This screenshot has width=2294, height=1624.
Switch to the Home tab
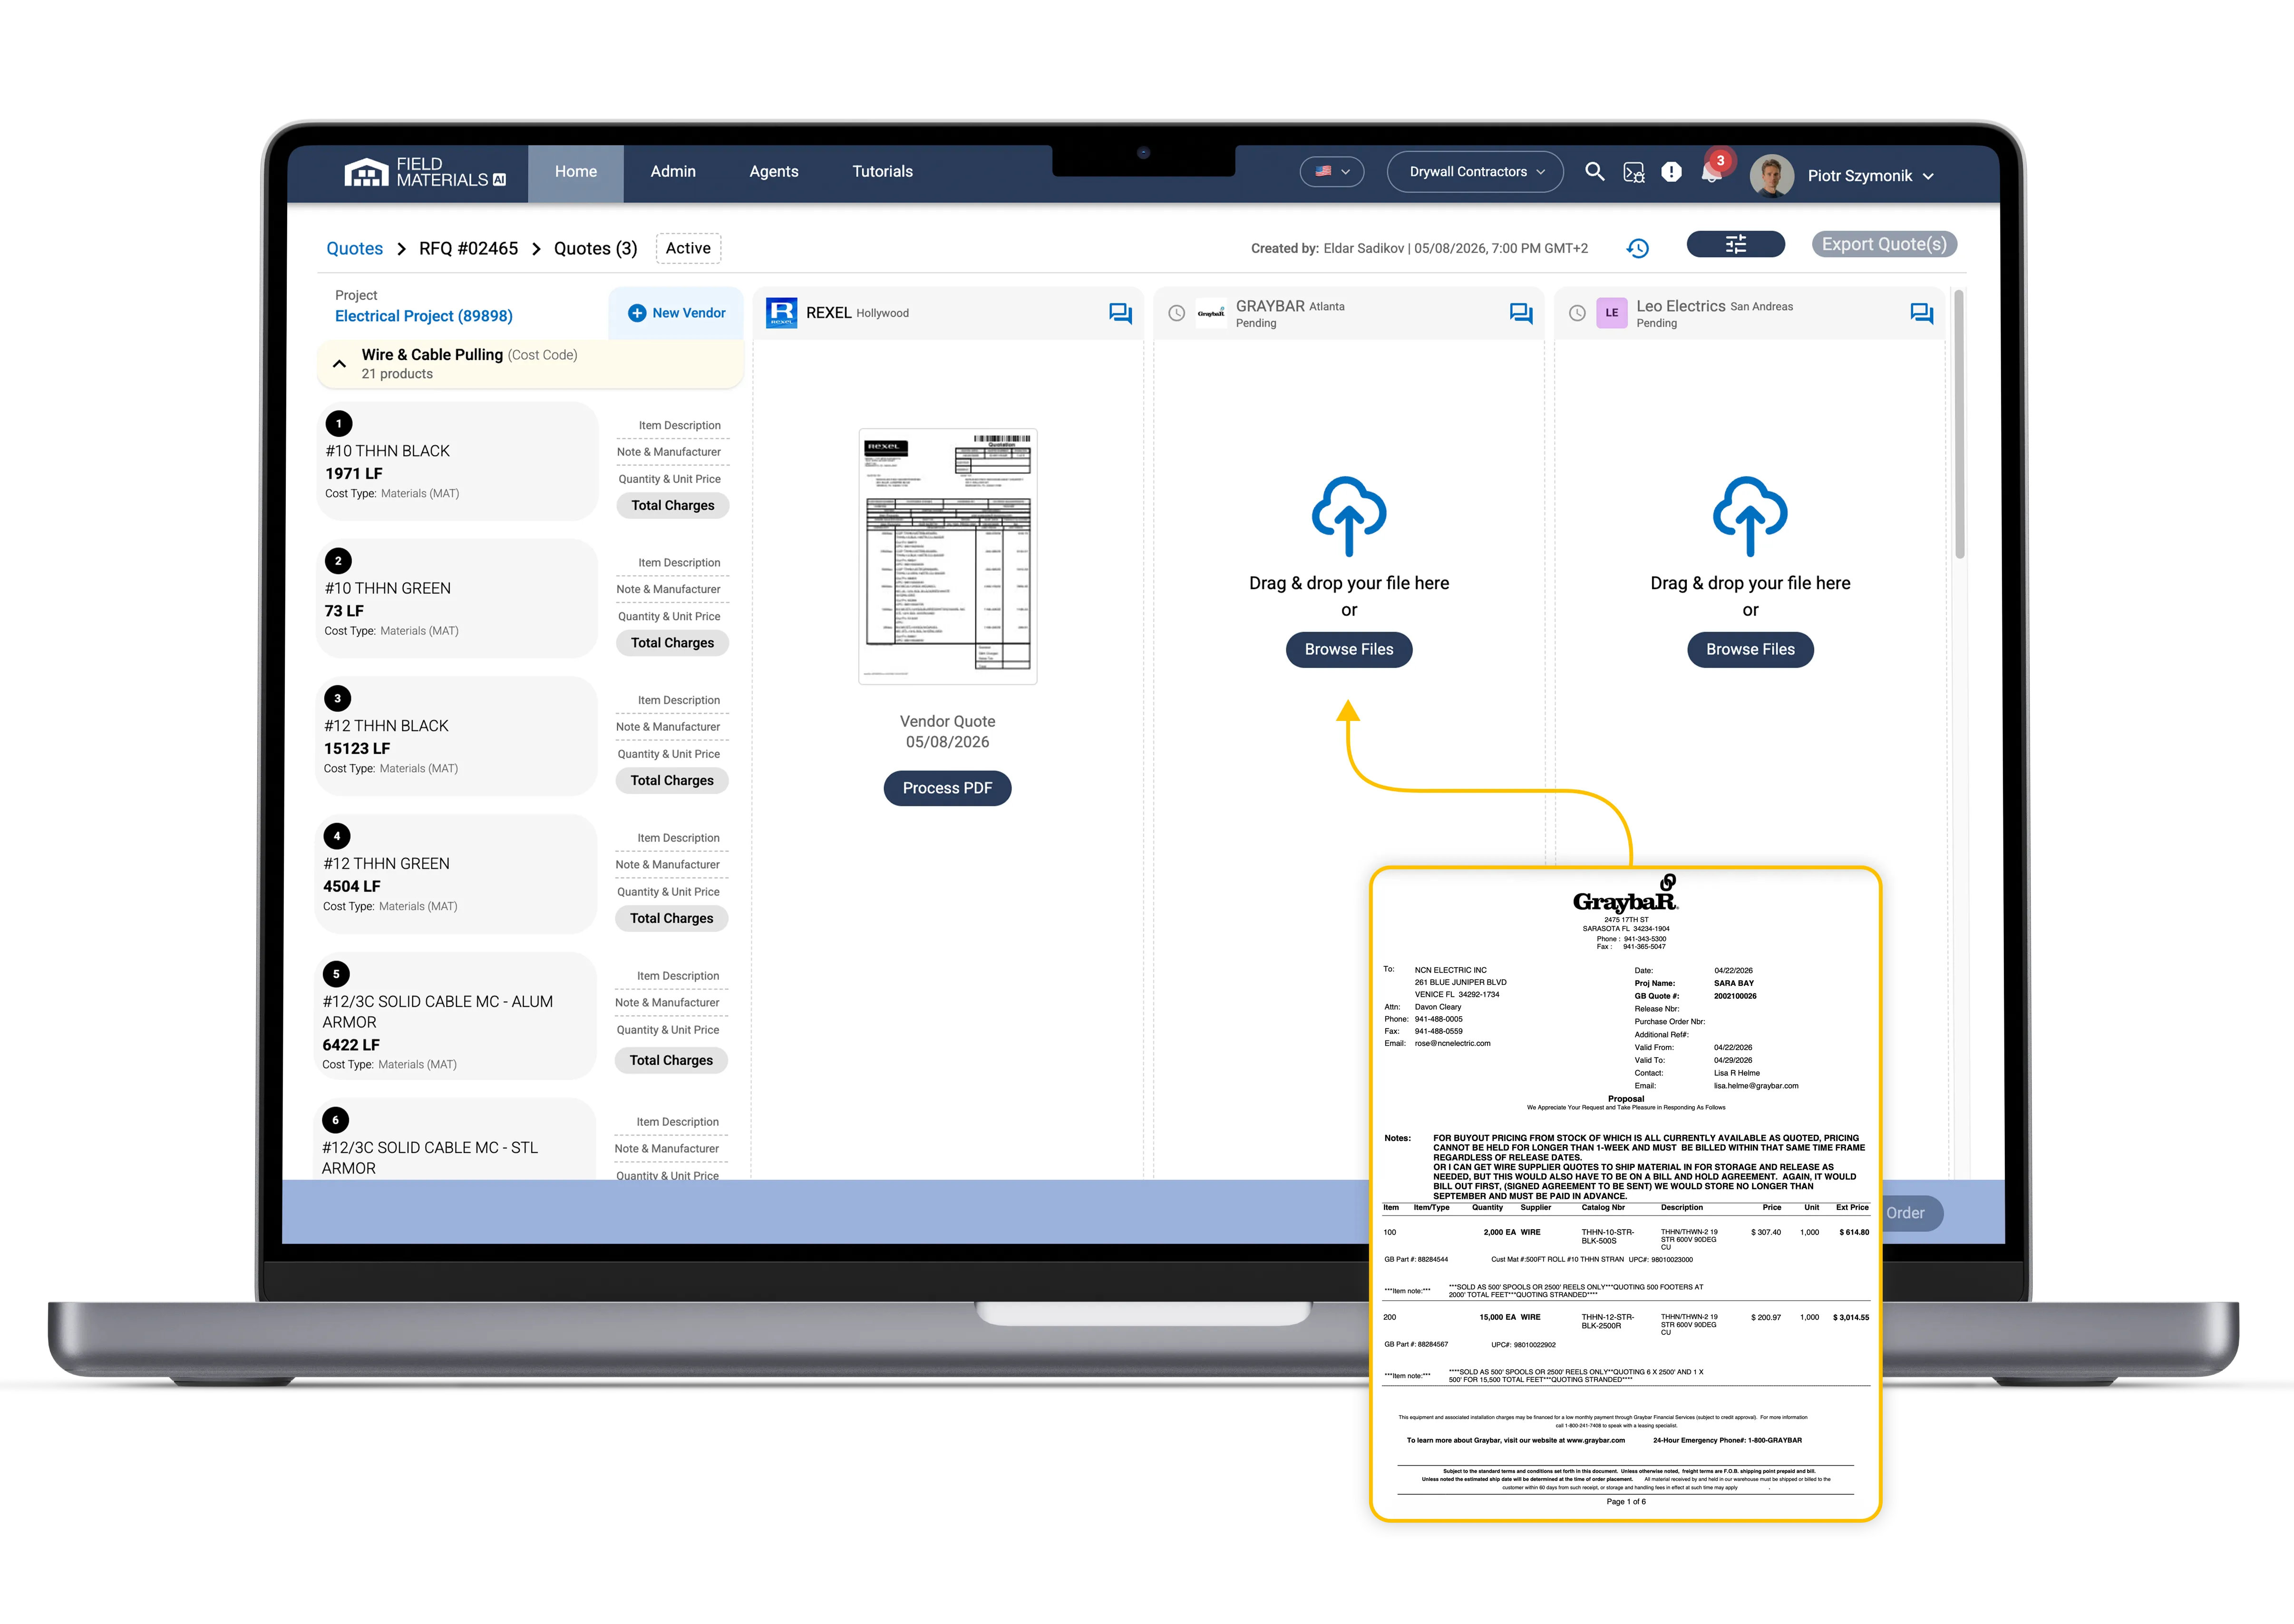tap(576, 172)
